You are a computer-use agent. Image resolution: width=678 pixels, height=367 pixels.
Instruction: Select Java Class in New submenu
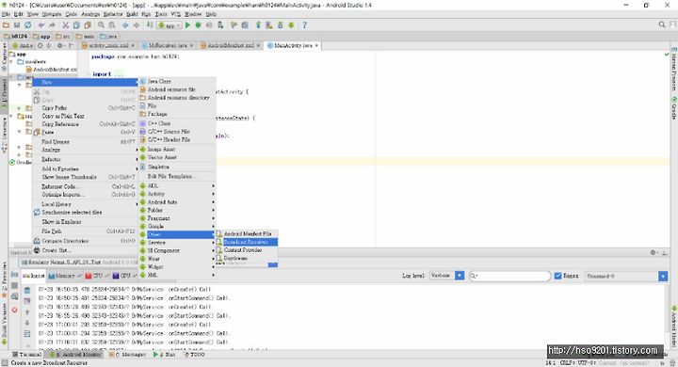click(x=177, y=81)
